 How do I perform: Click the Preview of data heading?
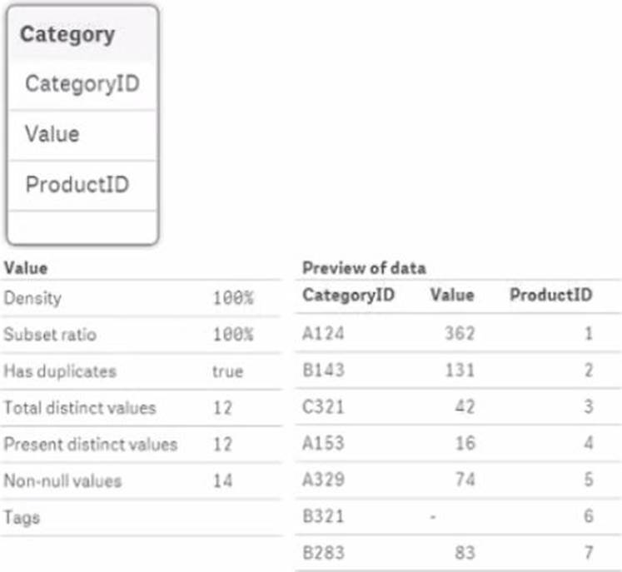pyautogui.click(x=364, y=268)
